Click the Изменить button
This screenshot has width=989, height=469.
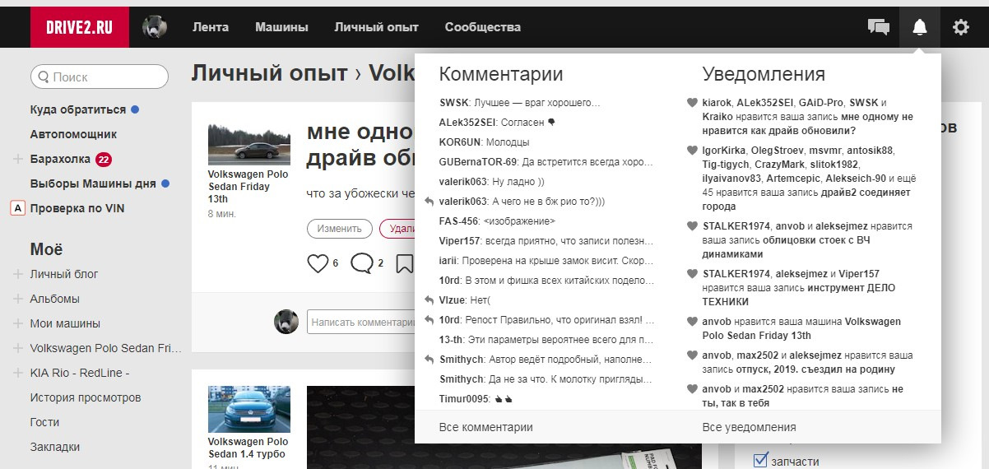[340, 229]
